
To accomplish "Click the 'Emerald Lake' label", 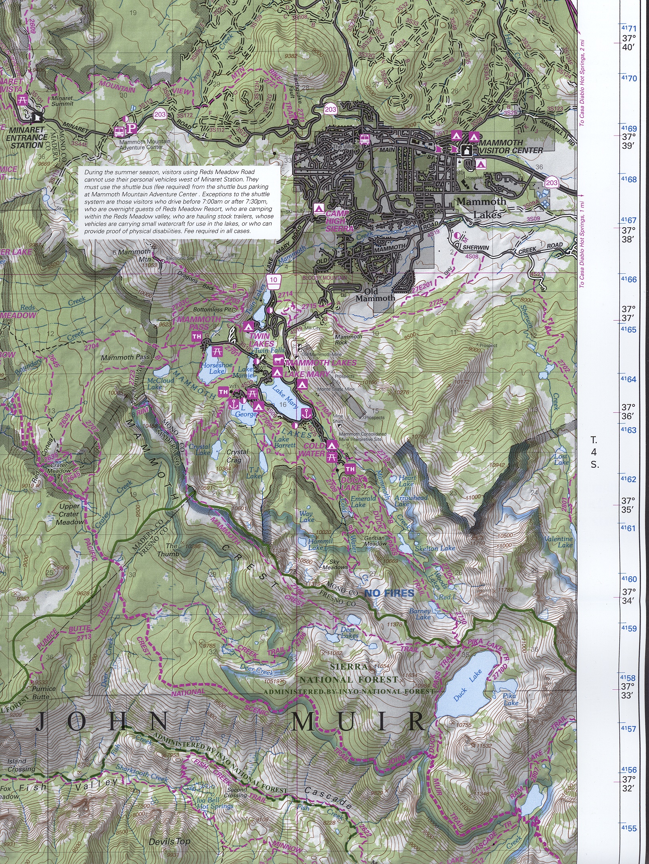I will tap(363, 501).
